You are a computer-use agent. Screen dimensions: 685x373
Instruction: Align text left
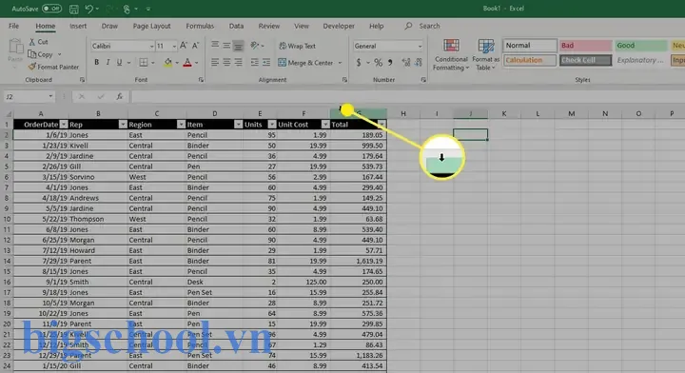coord(215,63)
